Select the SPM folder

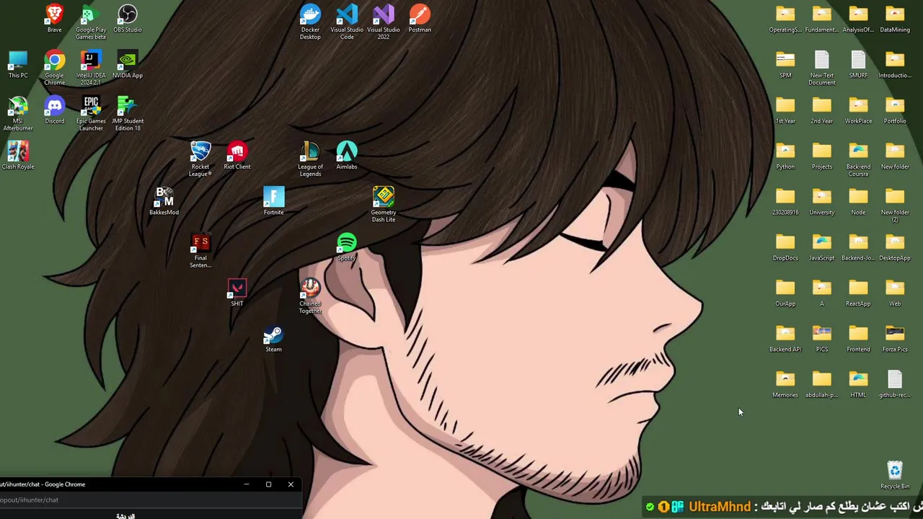785,63
